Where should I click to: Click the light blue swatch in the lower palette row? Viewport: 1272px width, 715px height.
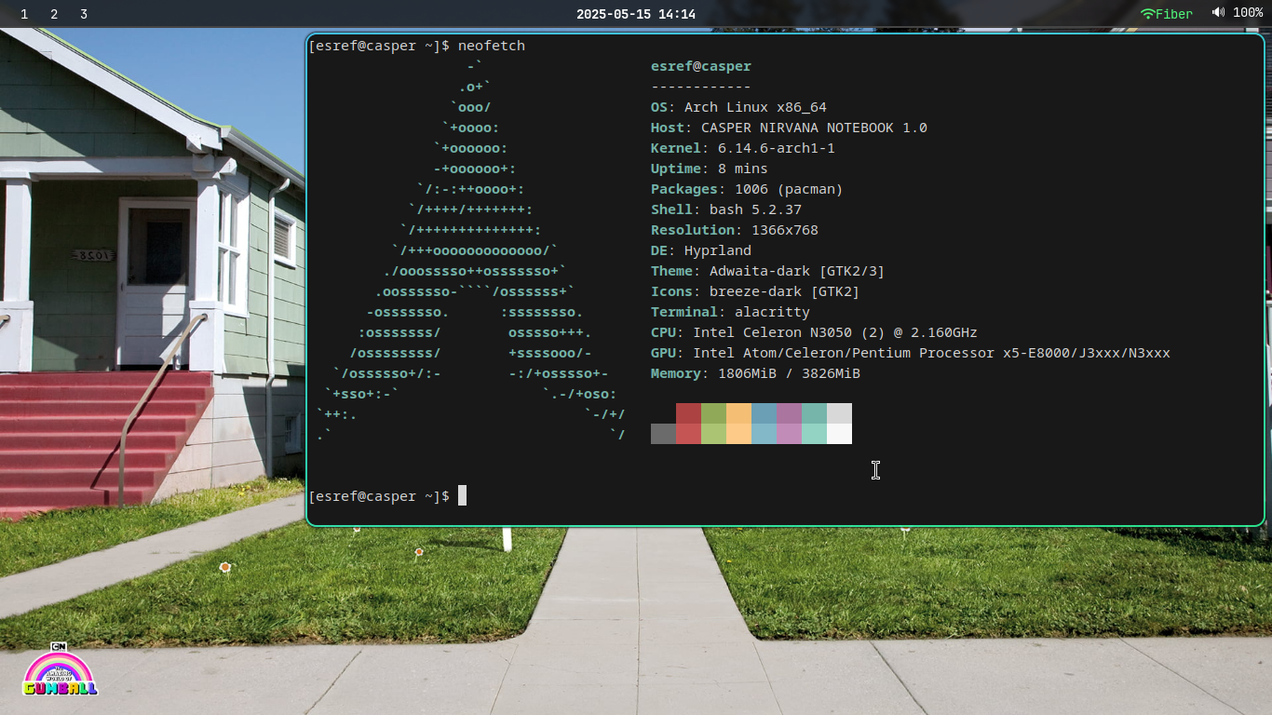pyautogui.click(x=764, y=434)
